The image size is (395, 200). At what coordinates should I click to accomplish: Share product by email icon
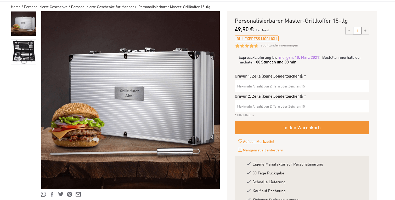pyautogui.click(x=78, y=194)
